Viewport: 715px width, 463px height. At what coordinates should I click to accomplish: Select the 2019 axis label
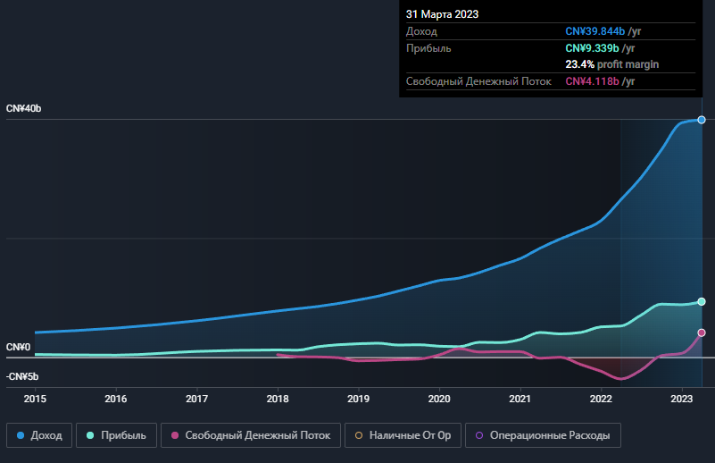point(359,399)
